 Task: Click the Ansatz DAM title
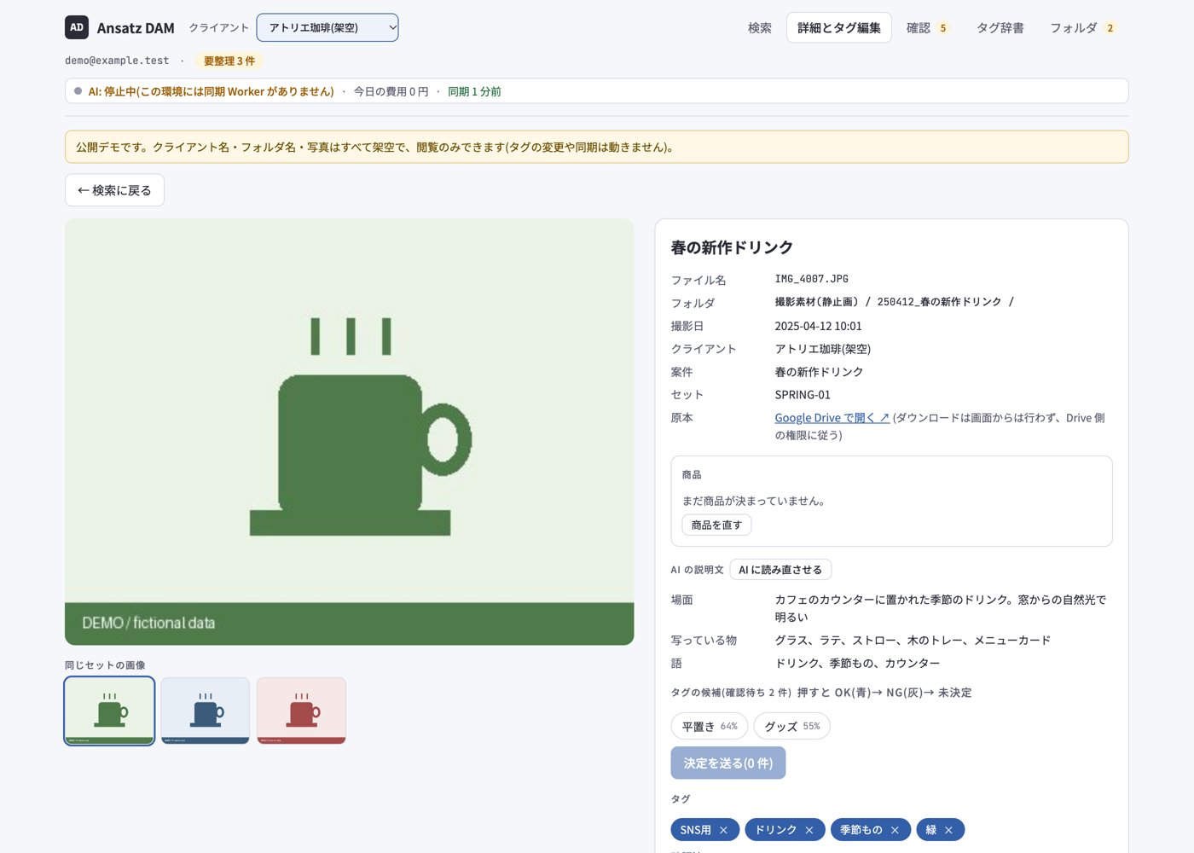point(136,28)
